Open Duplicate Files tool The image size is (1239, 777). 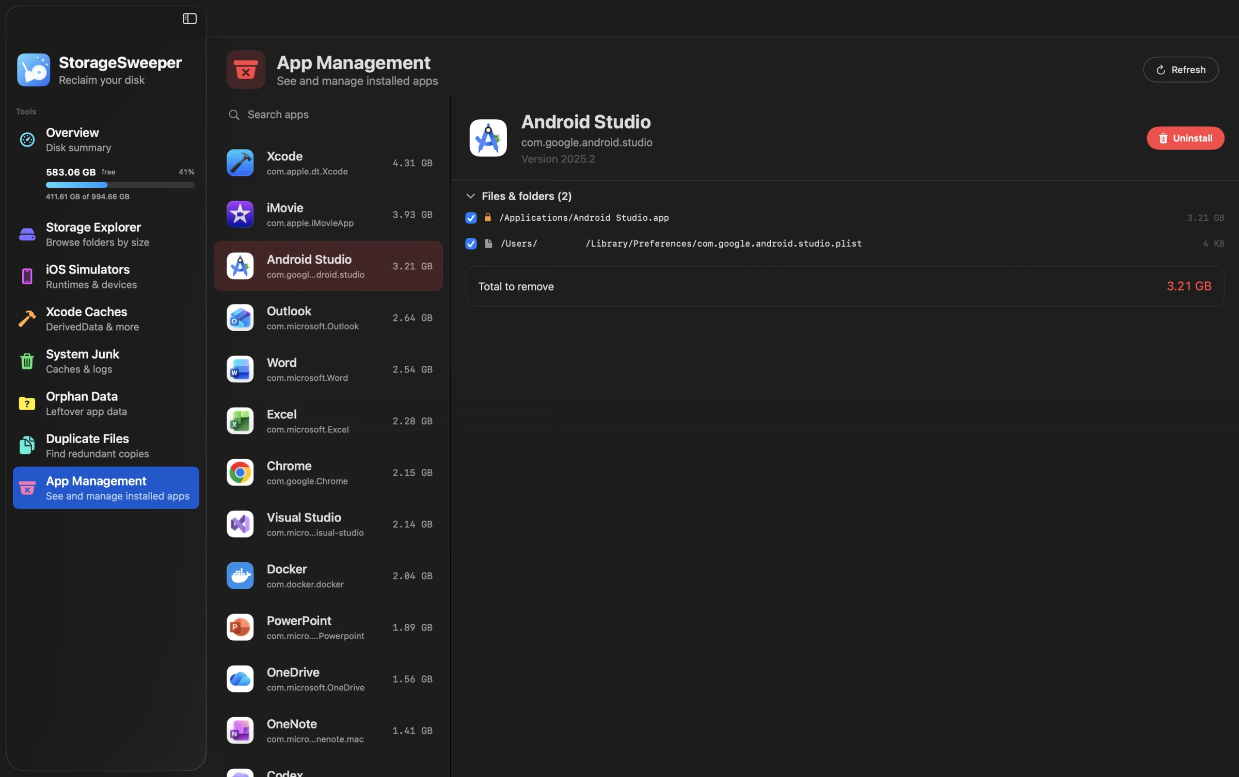106,446
